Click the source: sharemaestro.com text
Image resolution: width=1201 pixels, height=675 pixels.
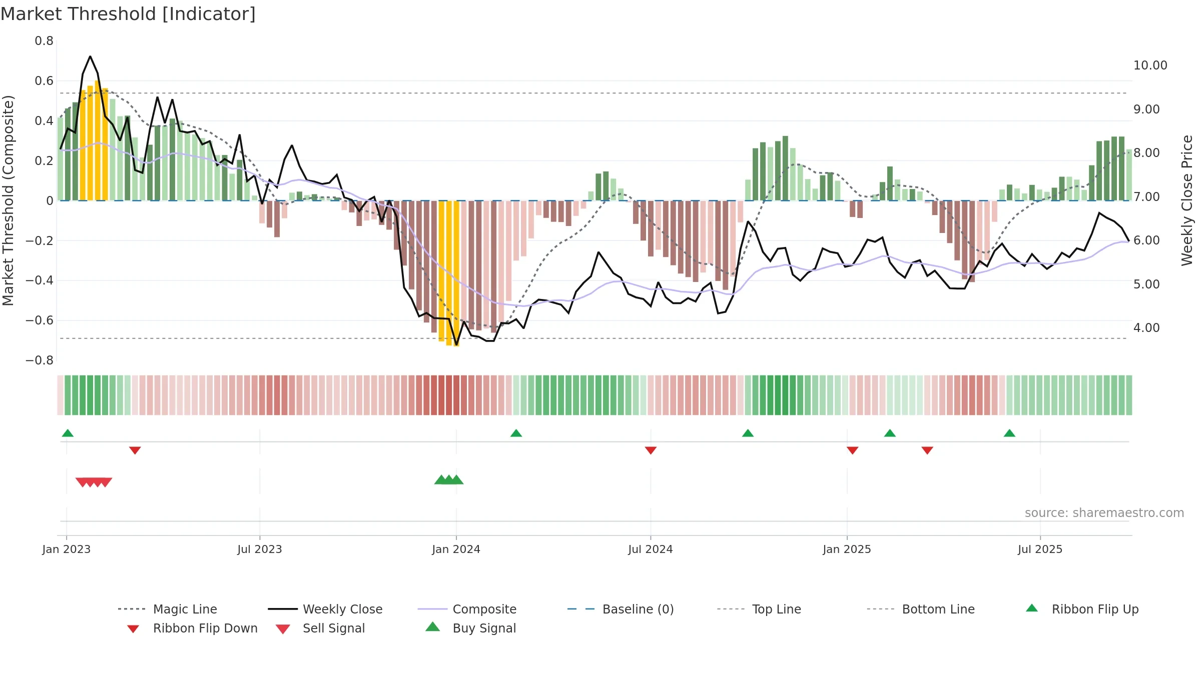(x=1104, y=512)
